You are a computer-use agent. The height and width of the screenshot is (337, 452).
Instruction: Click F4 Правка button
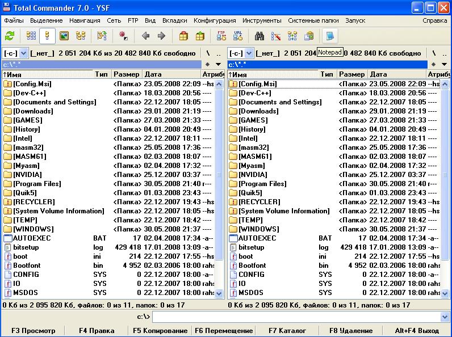point(97,331)
